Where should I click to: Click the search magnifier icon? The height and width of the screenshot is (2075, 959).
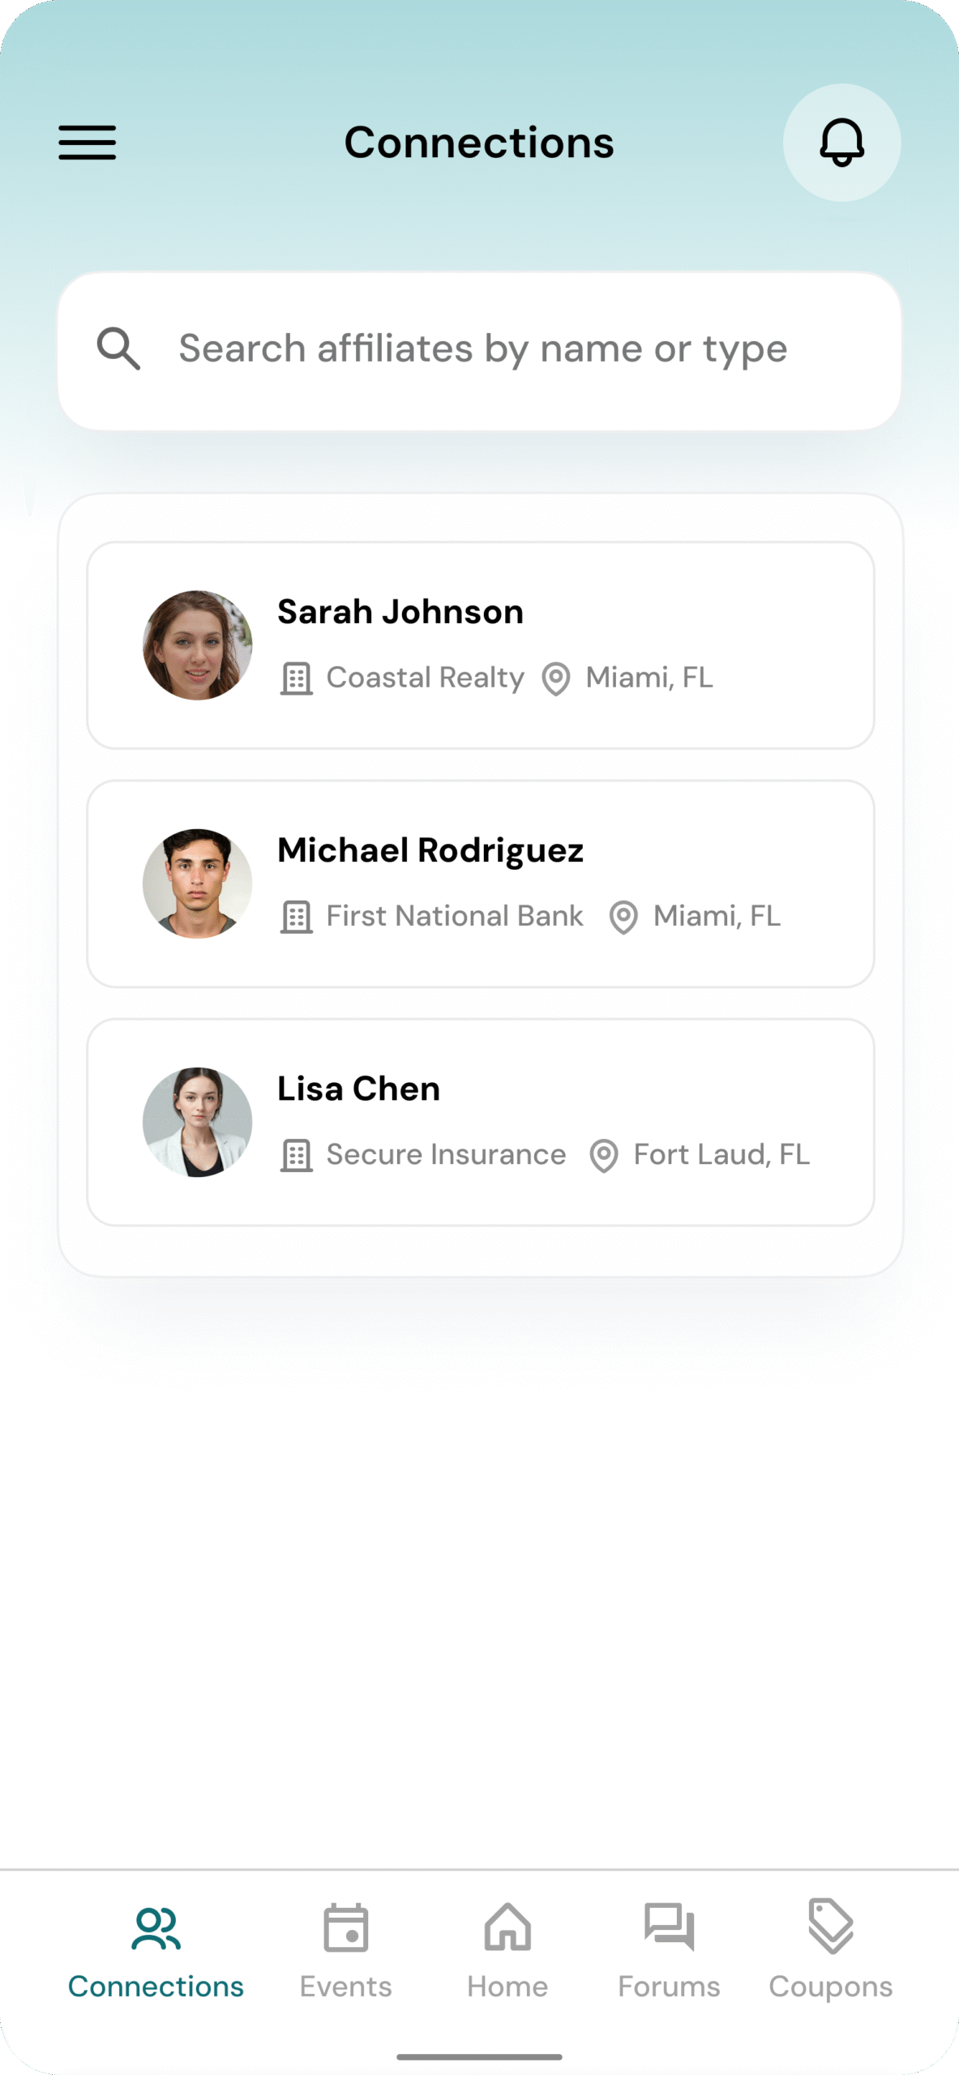[x=118, y=349]
